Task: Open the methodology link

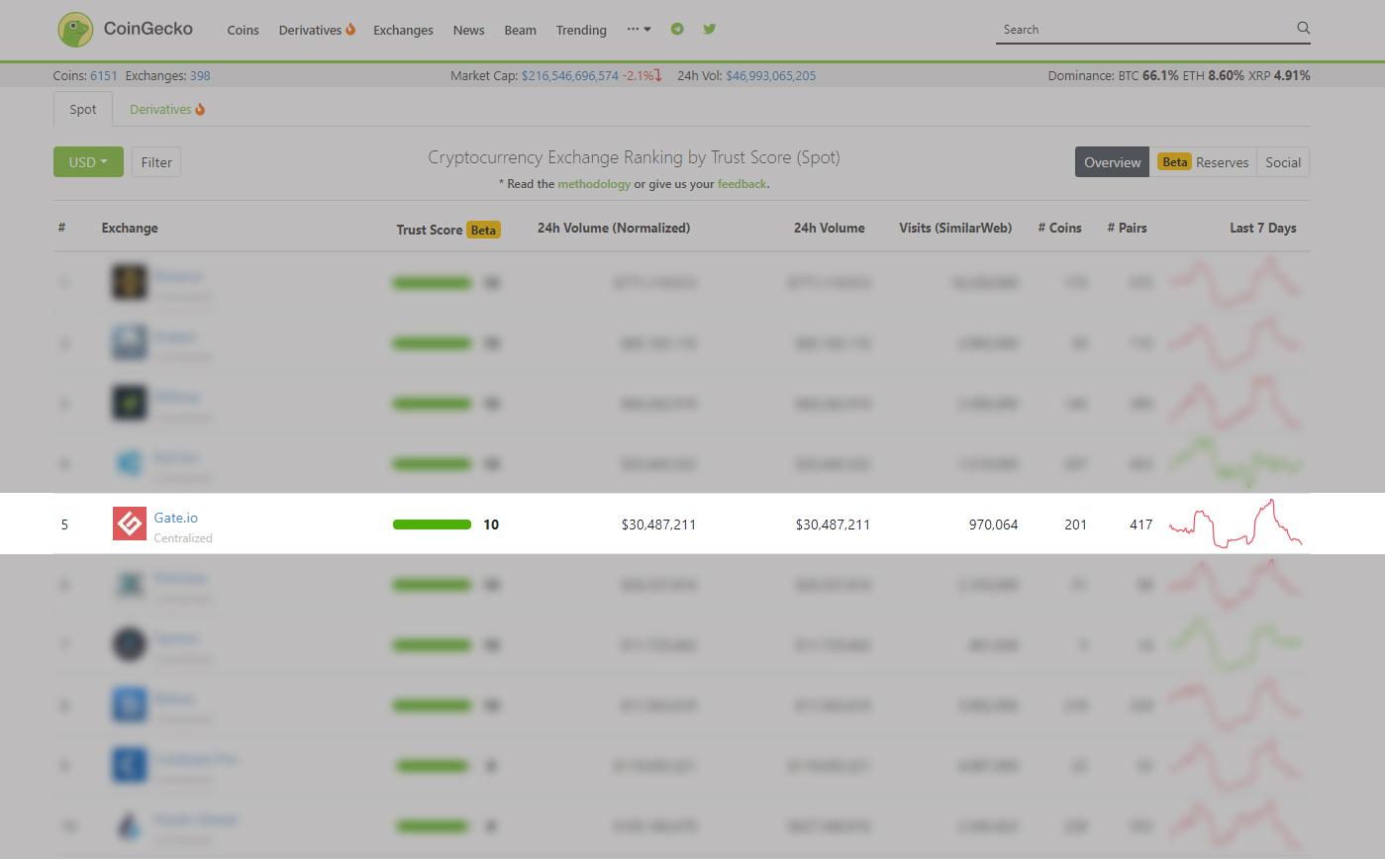Action: (594, 184)
